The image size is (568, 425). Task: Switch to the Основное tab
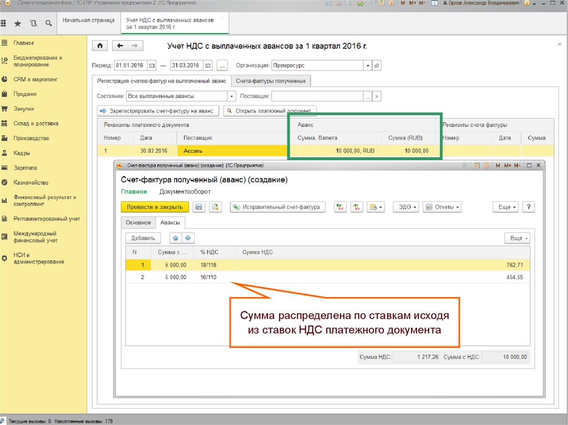(138, 222)
